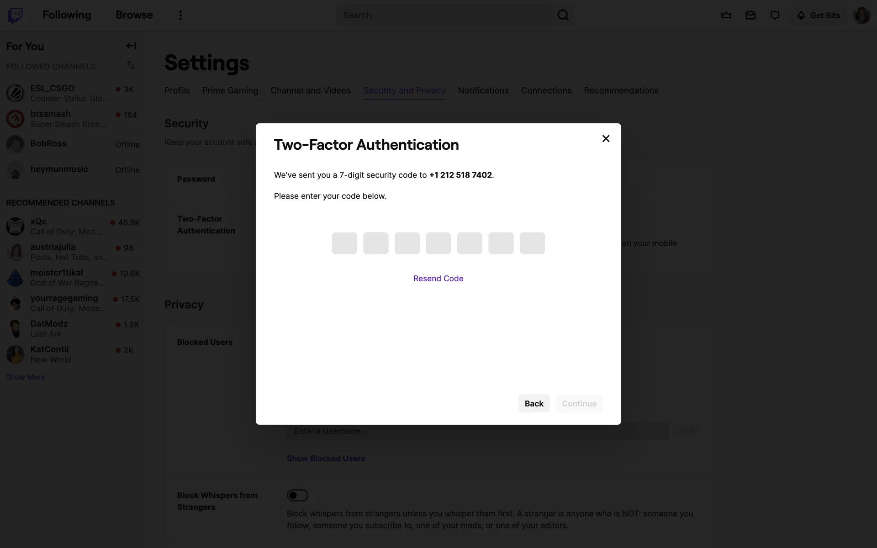The height and width of the screenshot is (548, 877).
Task: Click the Twitch logo home icon
Action: pos(15,16)
